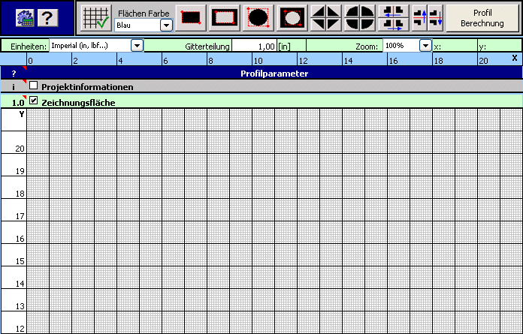Click the 'Gitterteilung' label
The height and width of the screenshot is (334, 523).
[207, 47]
